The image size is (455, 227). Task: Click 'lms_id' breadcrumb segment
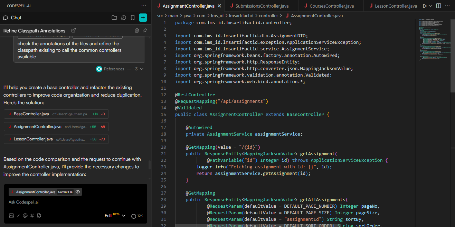click(217, 16)
